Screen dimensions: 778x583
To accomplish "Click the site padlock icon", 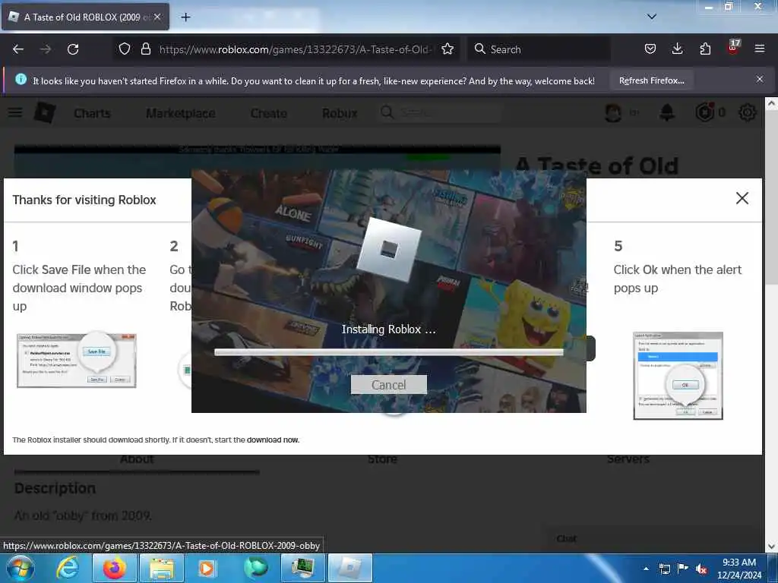I will (x=146, y=49).
